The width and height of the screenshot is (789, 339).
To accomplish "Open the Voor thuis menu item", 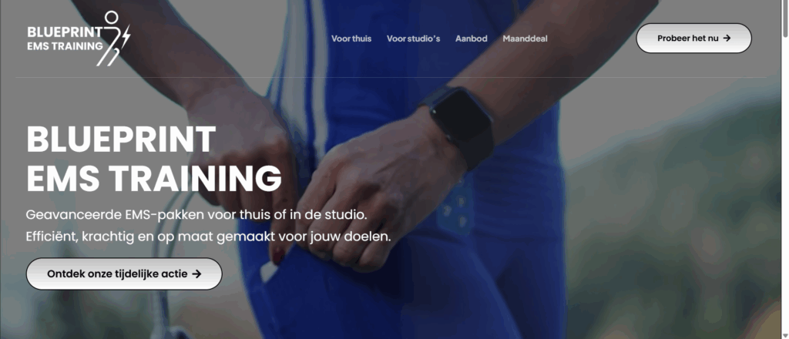I will point(351,39).
